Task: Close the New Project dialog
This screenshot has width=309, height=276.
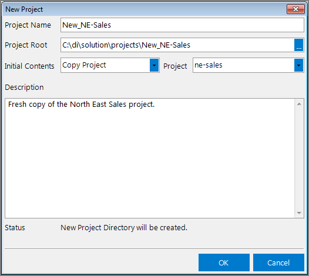Action: [295, 9]
